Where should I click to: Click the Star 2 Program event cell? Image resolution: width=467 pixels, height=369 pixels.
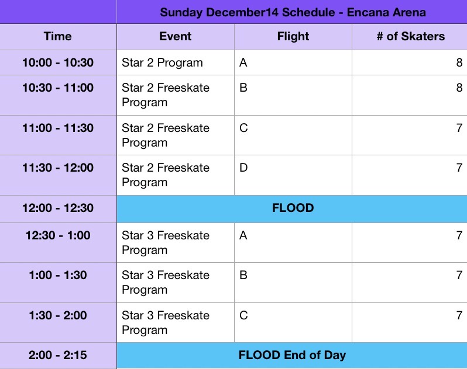[x=176, y=62]
